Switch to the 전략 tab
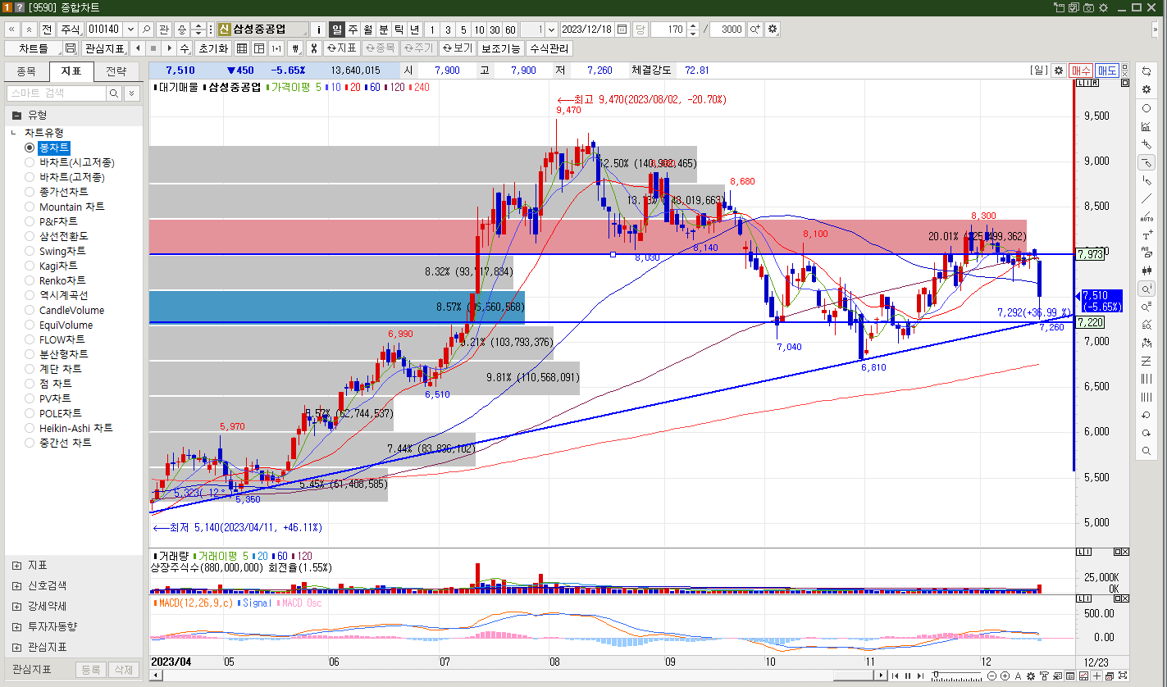The image size is (1167, 687). point(116,71)
